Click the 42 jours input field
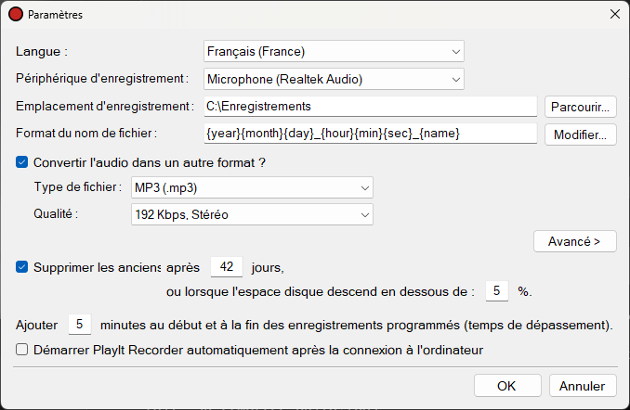Screen dimensions: 630x410 [x=227, y=267]
